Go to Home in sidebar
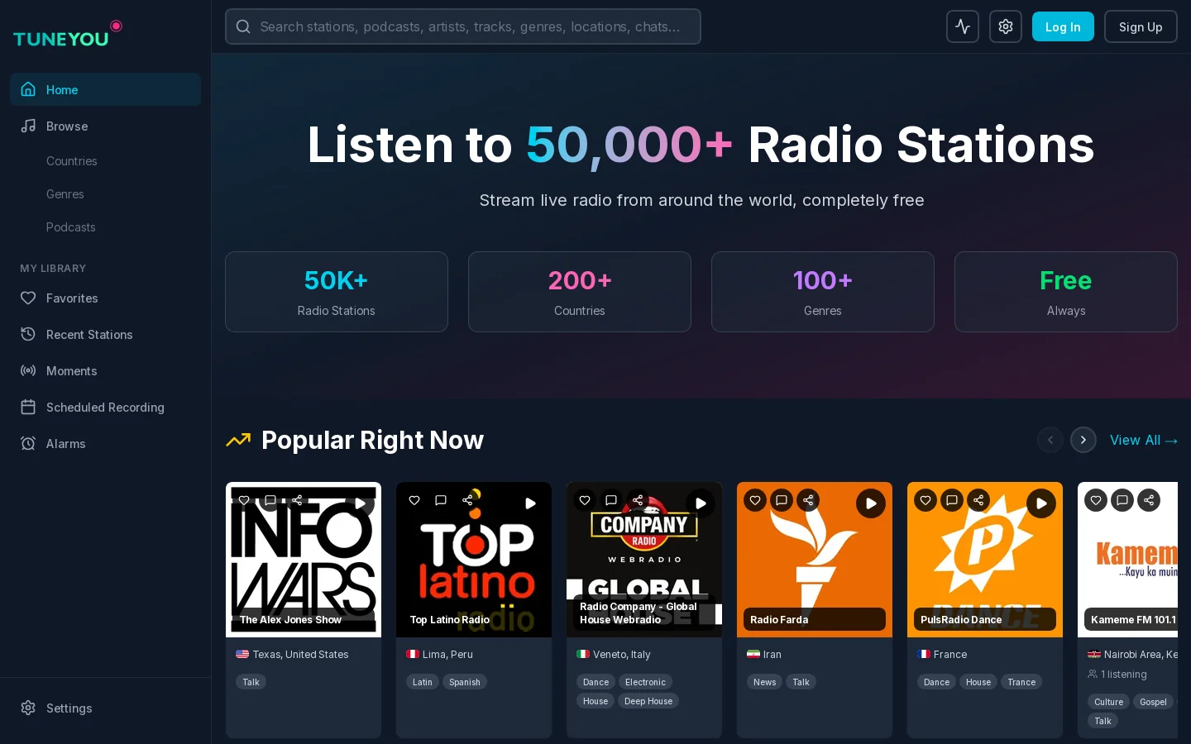Image resolution: width=1191 pixels, height=744 pixels. pyautogui.click(x=105, y=89)
